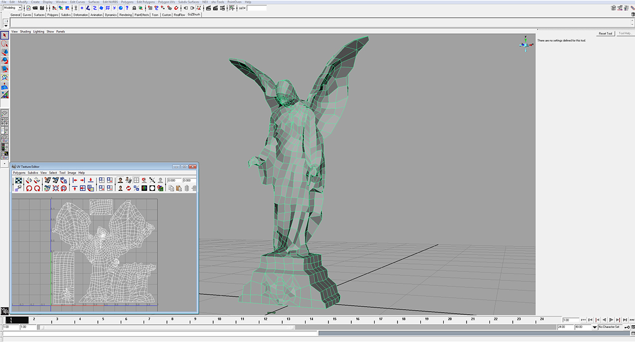This screenshot has height=342, width=635.
Task: Click the Align UVs right arrow icon
Action: click(x=82, y=180)
